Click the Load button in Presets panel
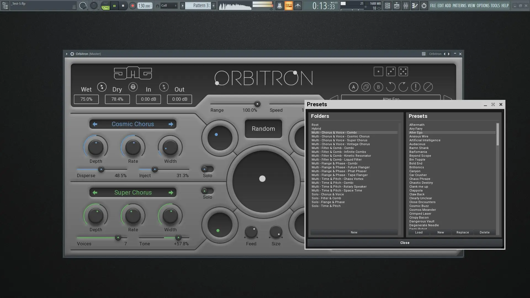Screen dimensions: 530x298 tap(418, 232)
